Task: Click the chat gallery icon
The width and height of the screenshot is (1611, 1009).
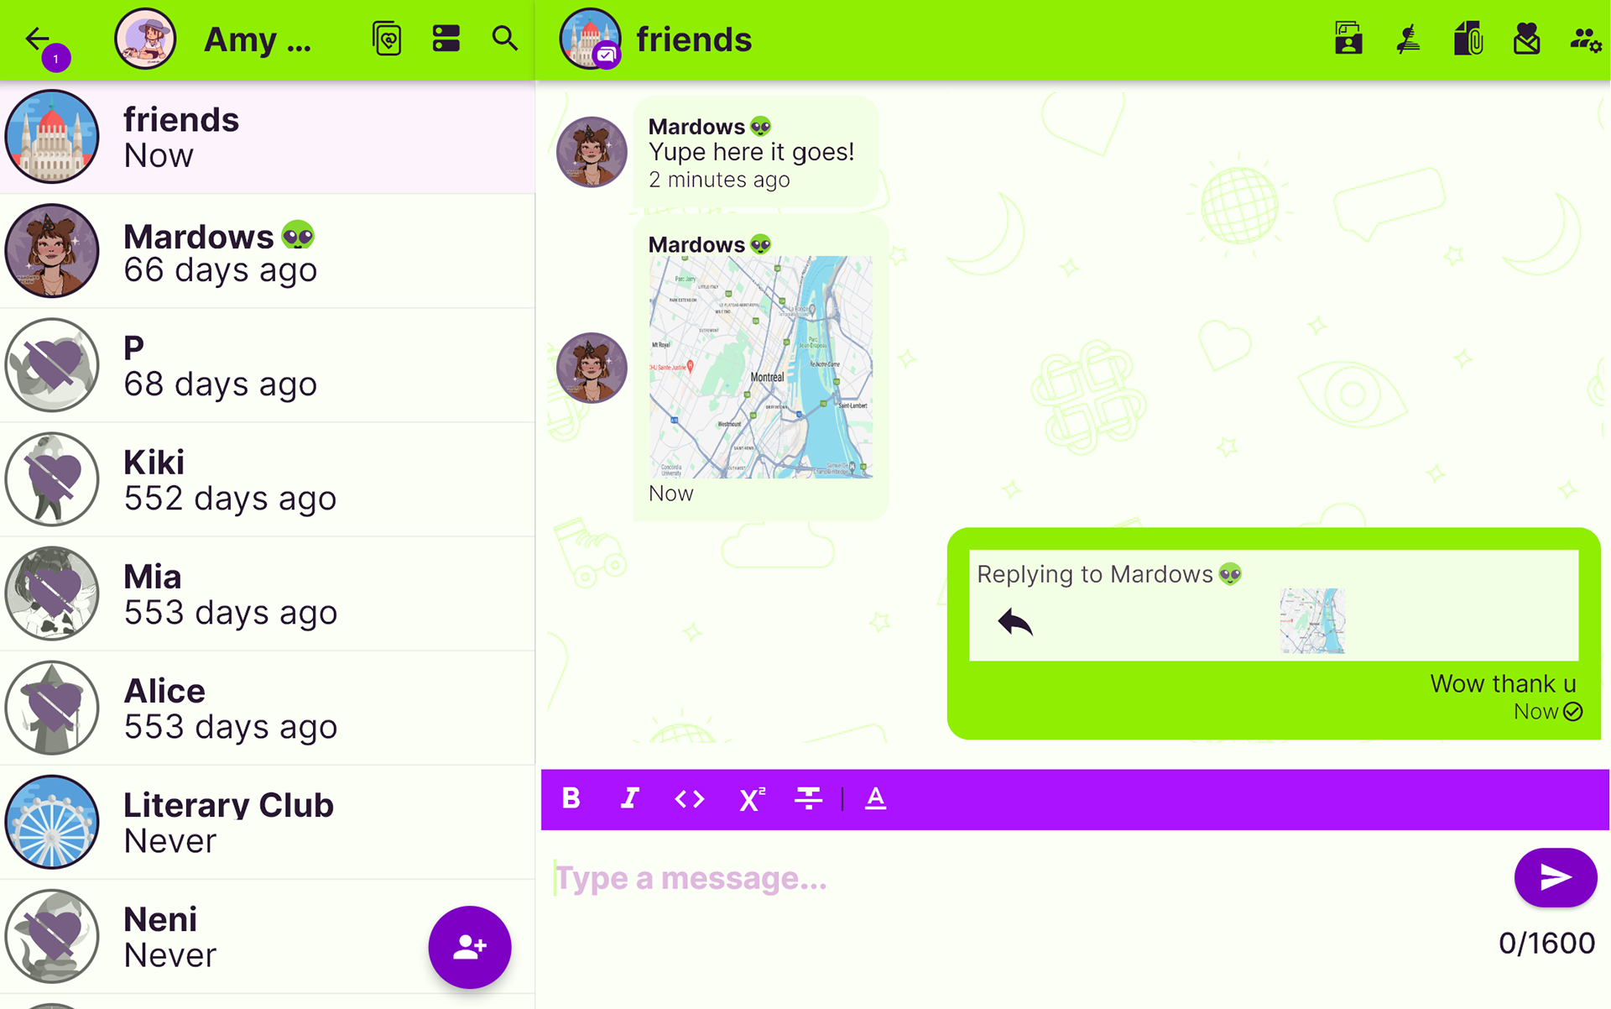Action: (x=1348, y=39)
